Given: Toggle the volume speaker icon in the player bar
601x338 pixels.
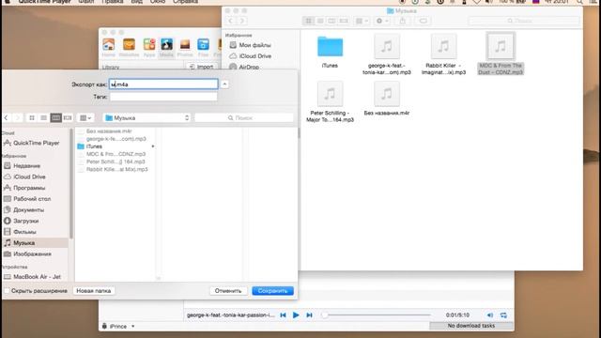Looking at the screenshot, I should [x=490, y=315].
